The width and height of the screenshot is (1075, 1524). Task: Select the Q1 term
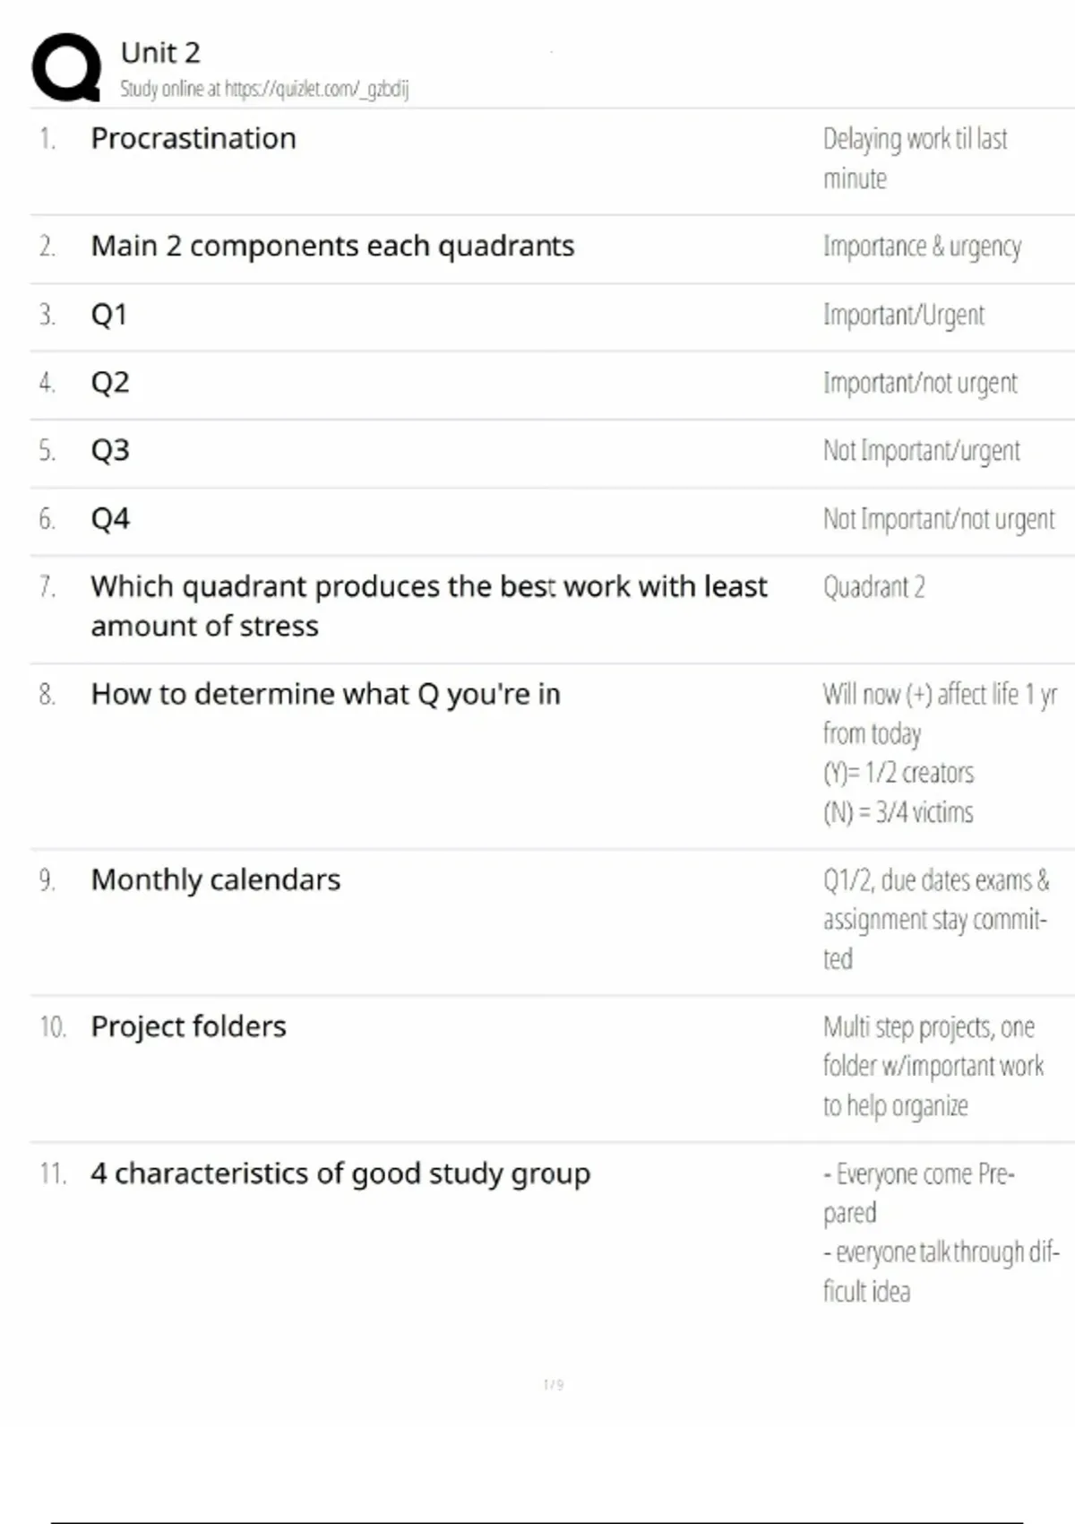(x=109, y=315)
